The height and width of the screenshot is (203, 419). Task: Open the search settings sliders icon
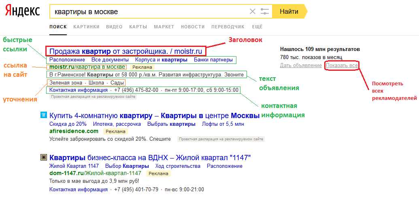pyautogui.click(x=265, y=11)
